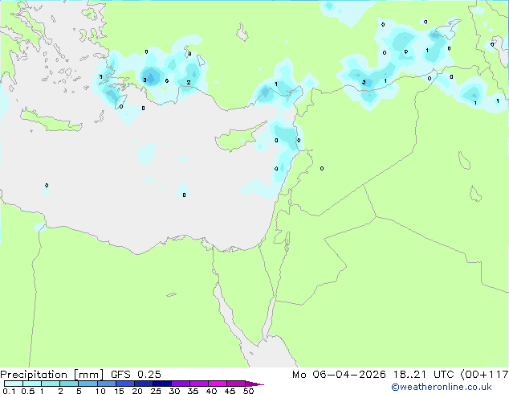
Task: Click the precipitation value '2' on the map
Action: (189, 83)
